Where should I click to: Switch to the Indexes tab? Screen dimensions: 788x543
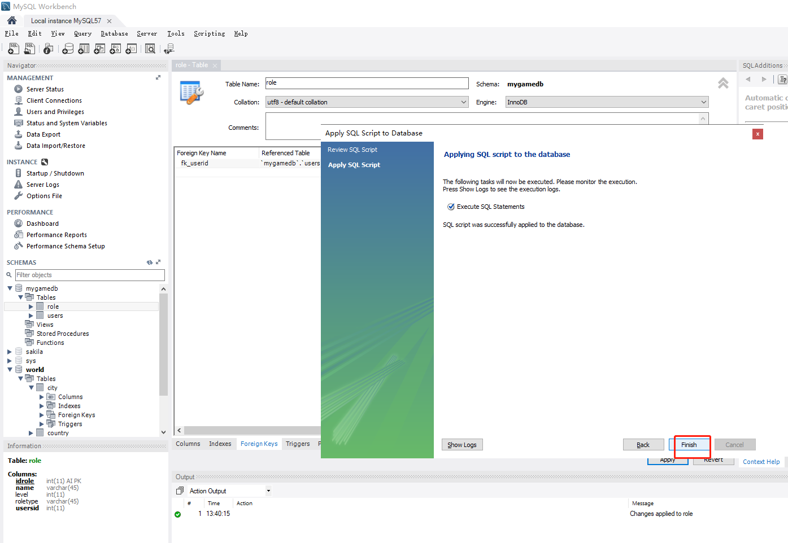(220, 444)
